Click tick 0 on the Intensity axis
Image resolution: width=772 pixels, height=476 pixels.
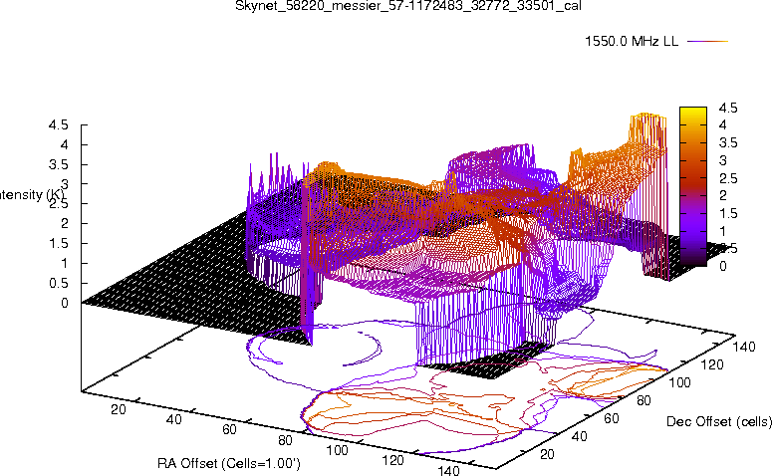coord(64,303)
